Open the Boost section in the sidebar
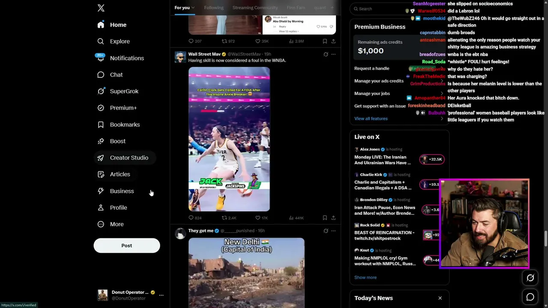The image size is (548, 308). pos(111,141)
